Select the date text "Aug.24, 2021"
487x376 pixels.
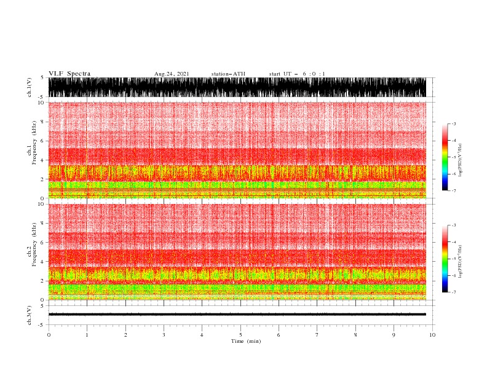172,74
